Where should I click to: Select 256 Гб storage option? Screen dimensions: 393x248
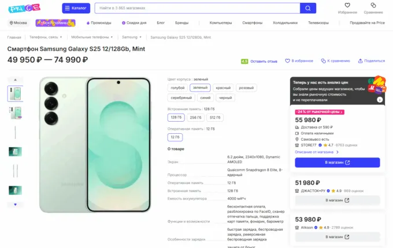tap(196, 118)
